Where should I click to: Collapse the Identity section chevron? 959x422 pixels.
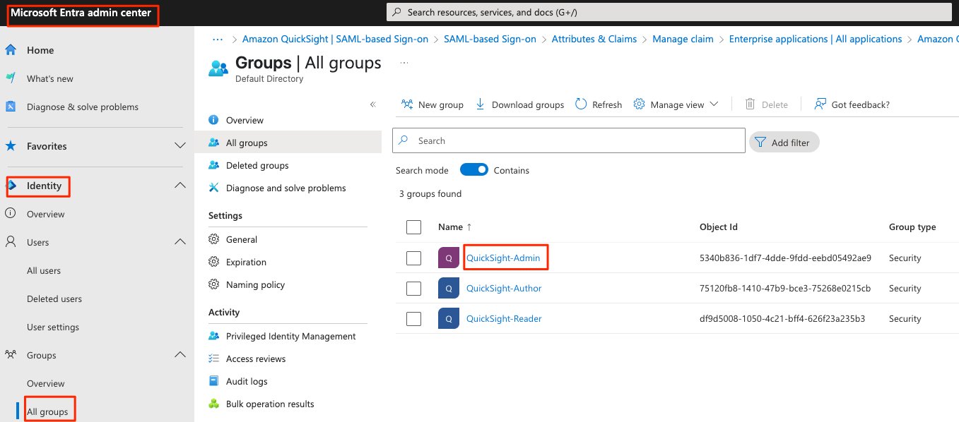click(180, 185)
